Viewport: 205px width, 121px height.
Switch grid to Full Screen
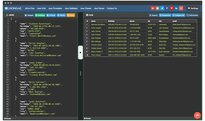tap(192, 15)
